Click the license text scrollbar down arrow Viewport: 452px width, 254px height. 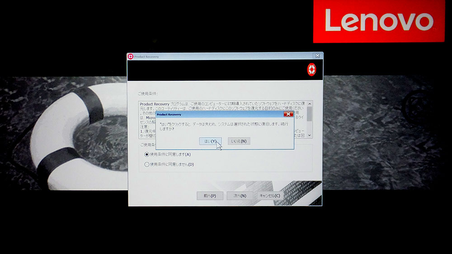click(x=310, y=135)
